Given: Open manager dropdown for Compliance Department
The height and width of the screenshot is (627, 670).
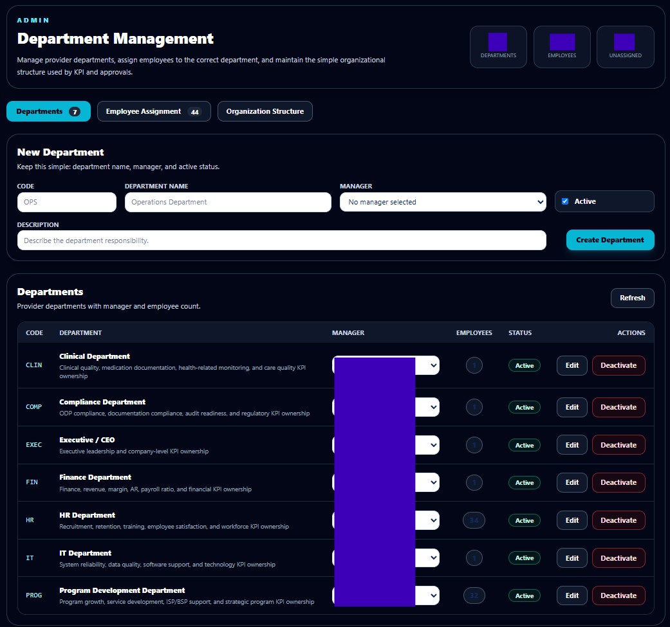Looking at the screenshot, I should [x=386, y=407].
